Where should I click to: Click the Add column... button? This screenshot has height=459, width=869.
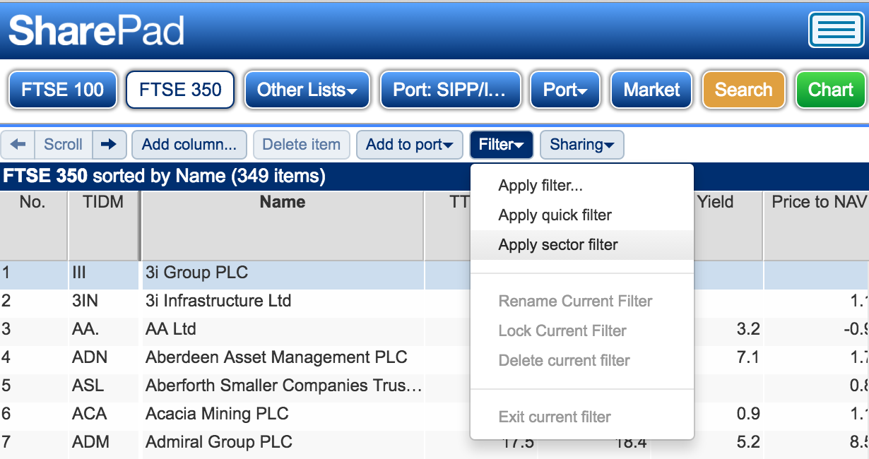(x=189, y=145)
